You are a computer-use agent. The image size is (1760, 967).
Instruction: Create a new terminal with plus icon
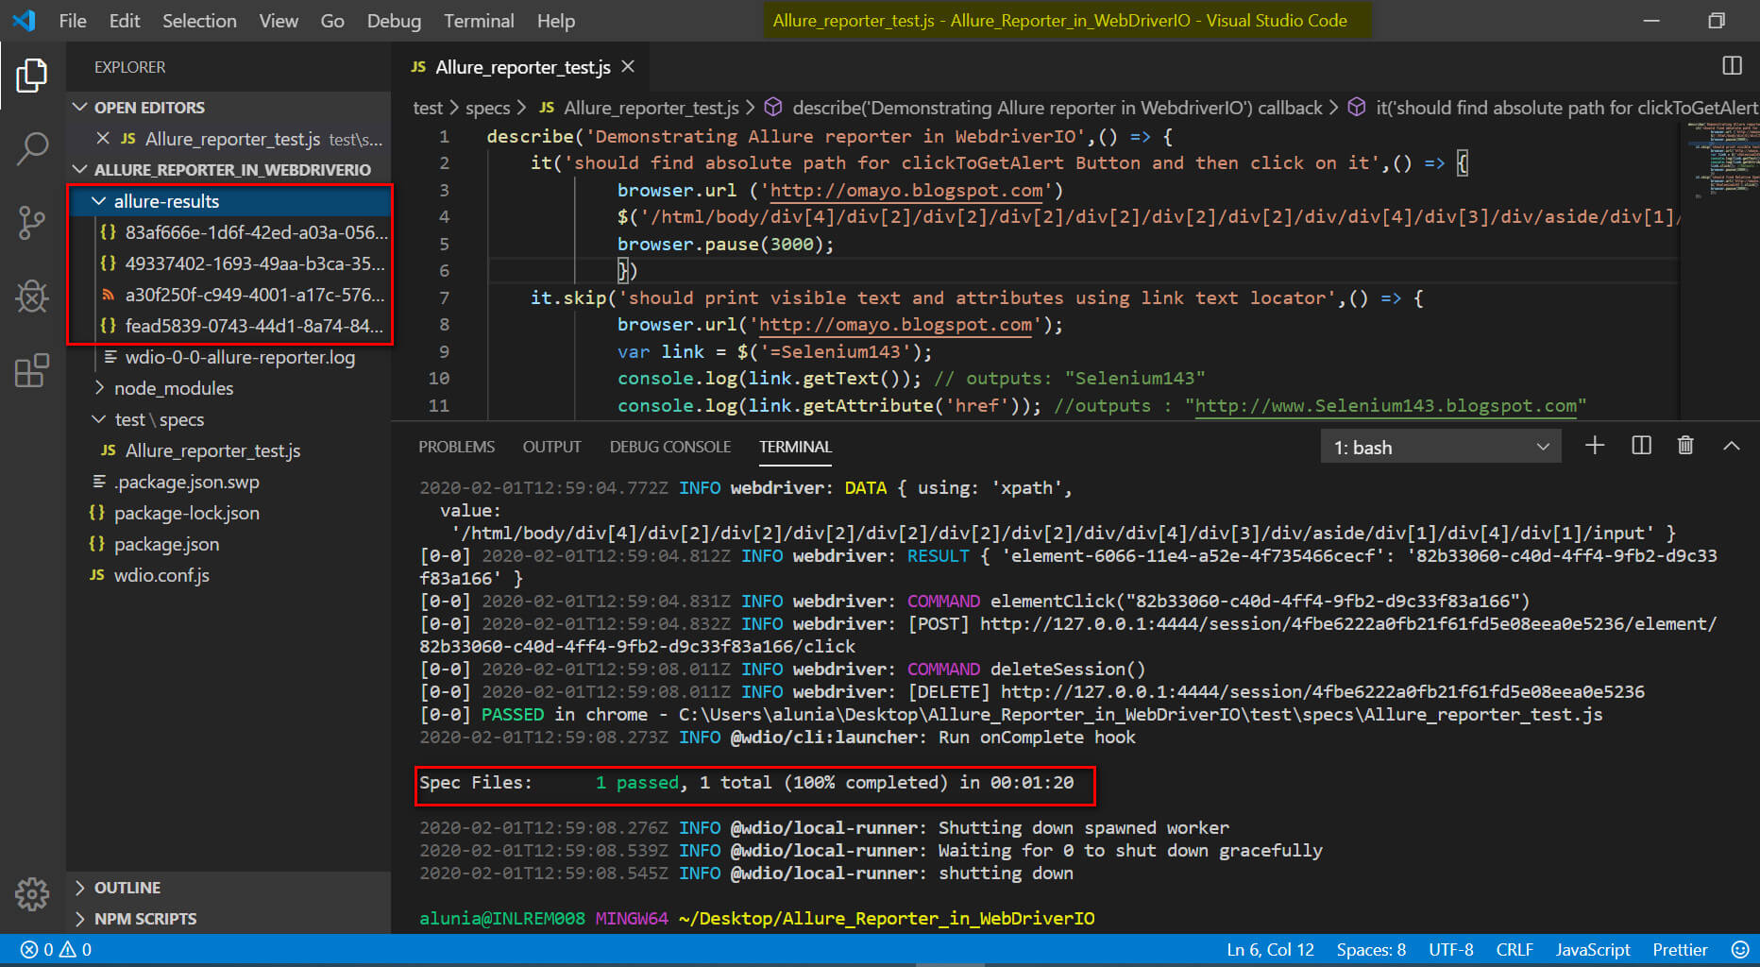click(1595, 446)
